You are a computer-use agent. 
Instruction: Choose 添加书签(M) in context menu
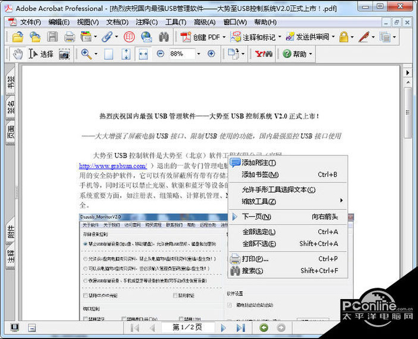coord(288,174)
